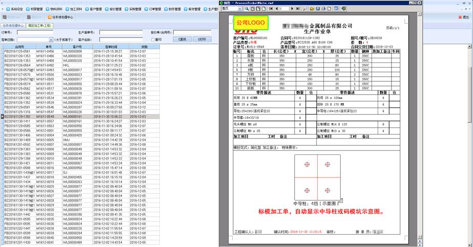
Task: Click the 退出 exit icon at top right
Action: click(464, 17)
